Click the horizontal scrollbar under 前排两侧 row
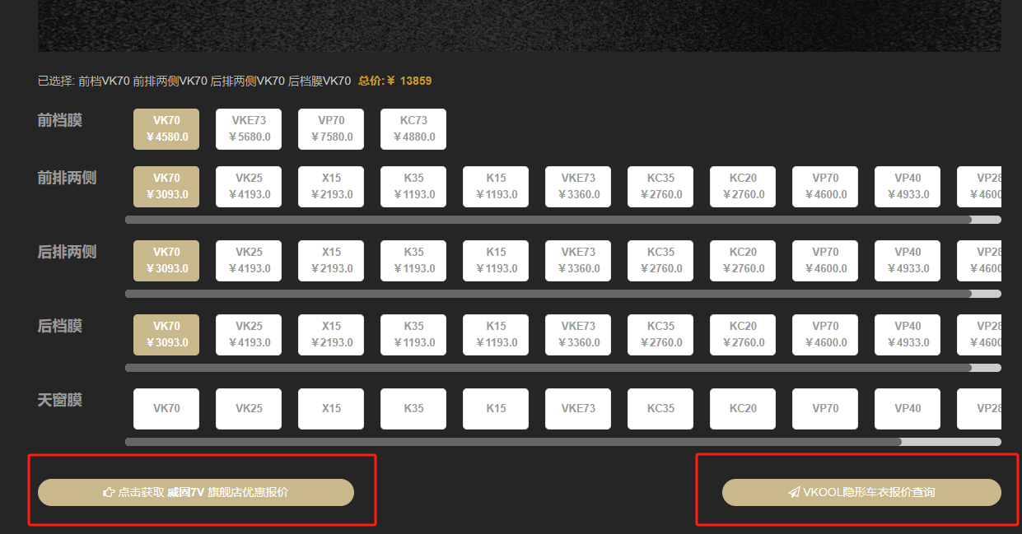The image size is (1022, 534). (548, 220)
